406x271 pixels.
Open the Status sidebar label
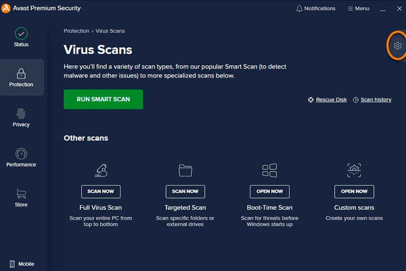(x=21, y=44)
